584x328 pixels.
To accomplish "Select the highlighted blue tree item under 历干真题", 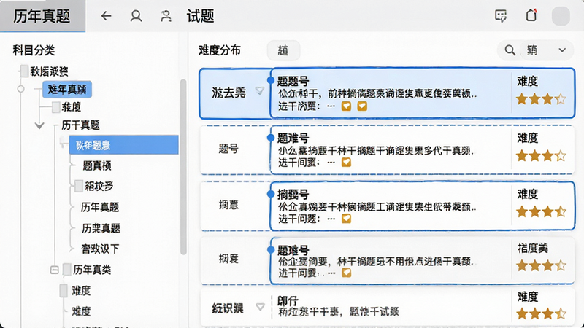I will [123, 145].
